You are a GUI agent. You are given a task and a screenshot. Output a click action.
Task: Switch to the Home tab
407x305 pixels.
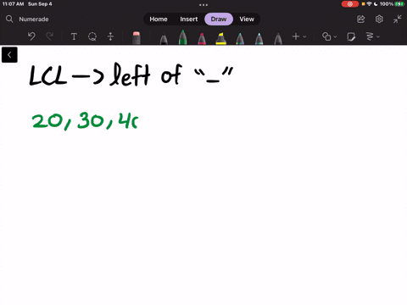tap(159, 19)
